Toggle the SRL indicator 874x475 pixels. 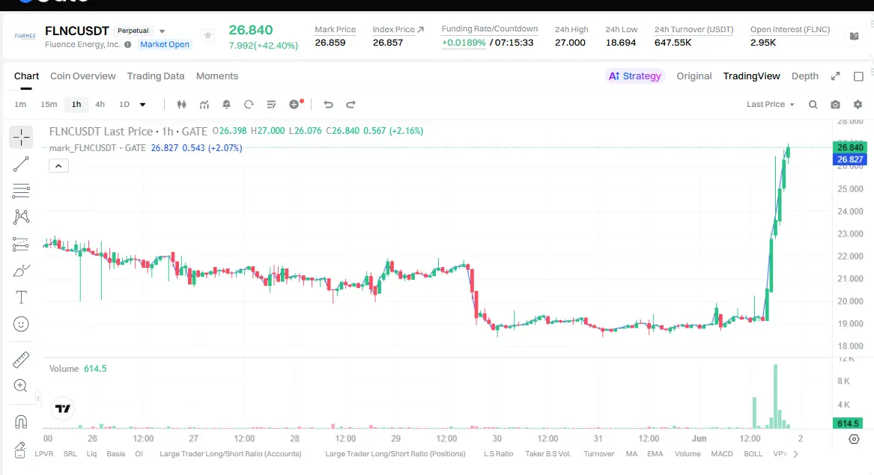[70, 454]
